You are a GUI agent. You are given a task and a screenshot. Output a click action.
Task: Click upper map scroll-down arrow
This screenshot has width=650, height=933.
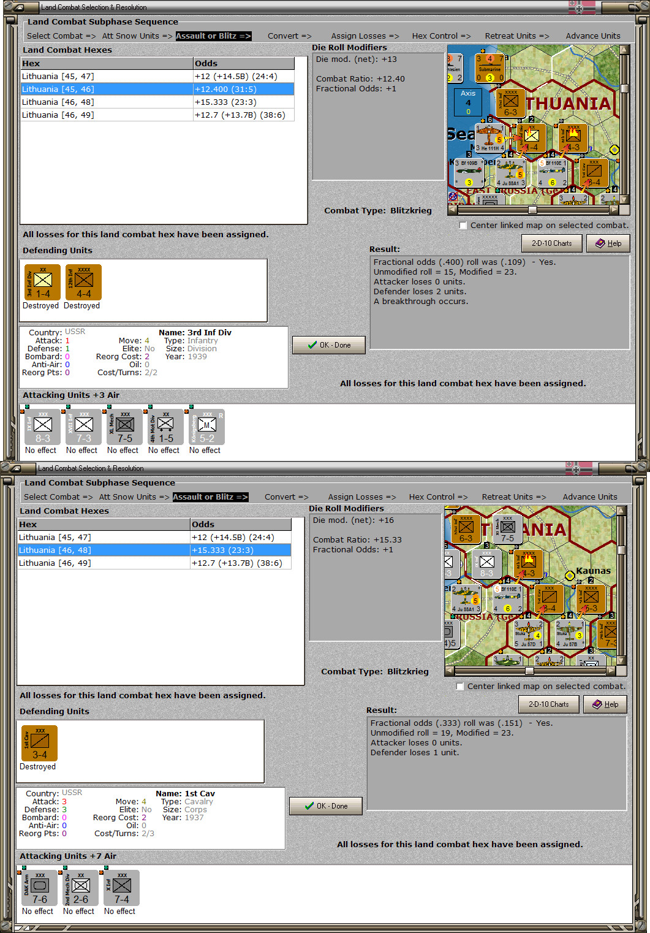click(x=625, y=199)
